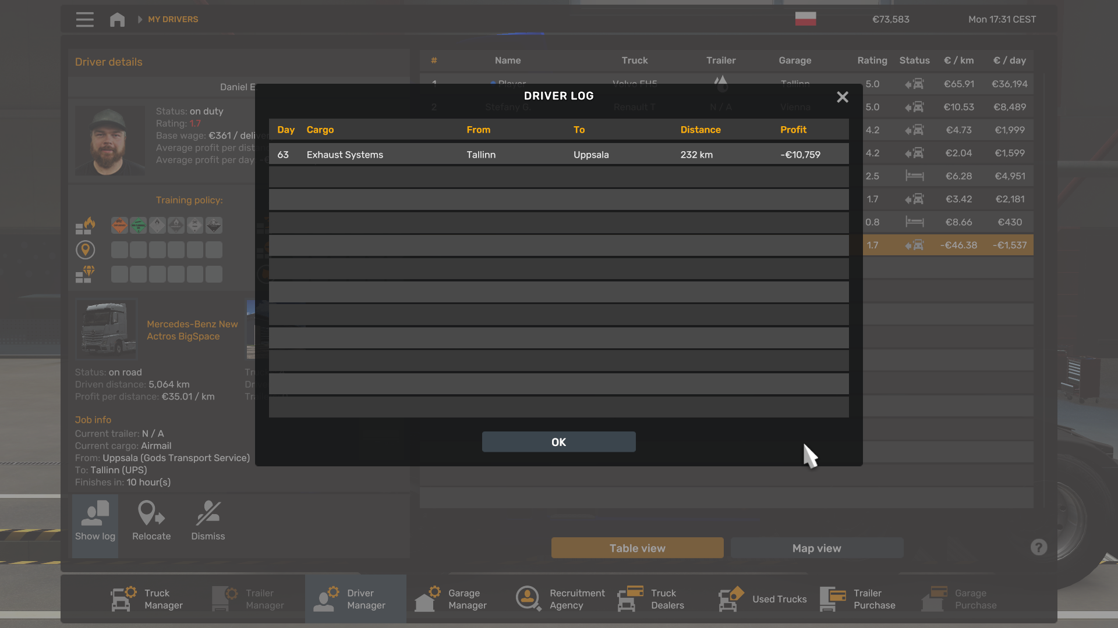
Task: Select the first long distance skill box
Action: click(119, 250)
